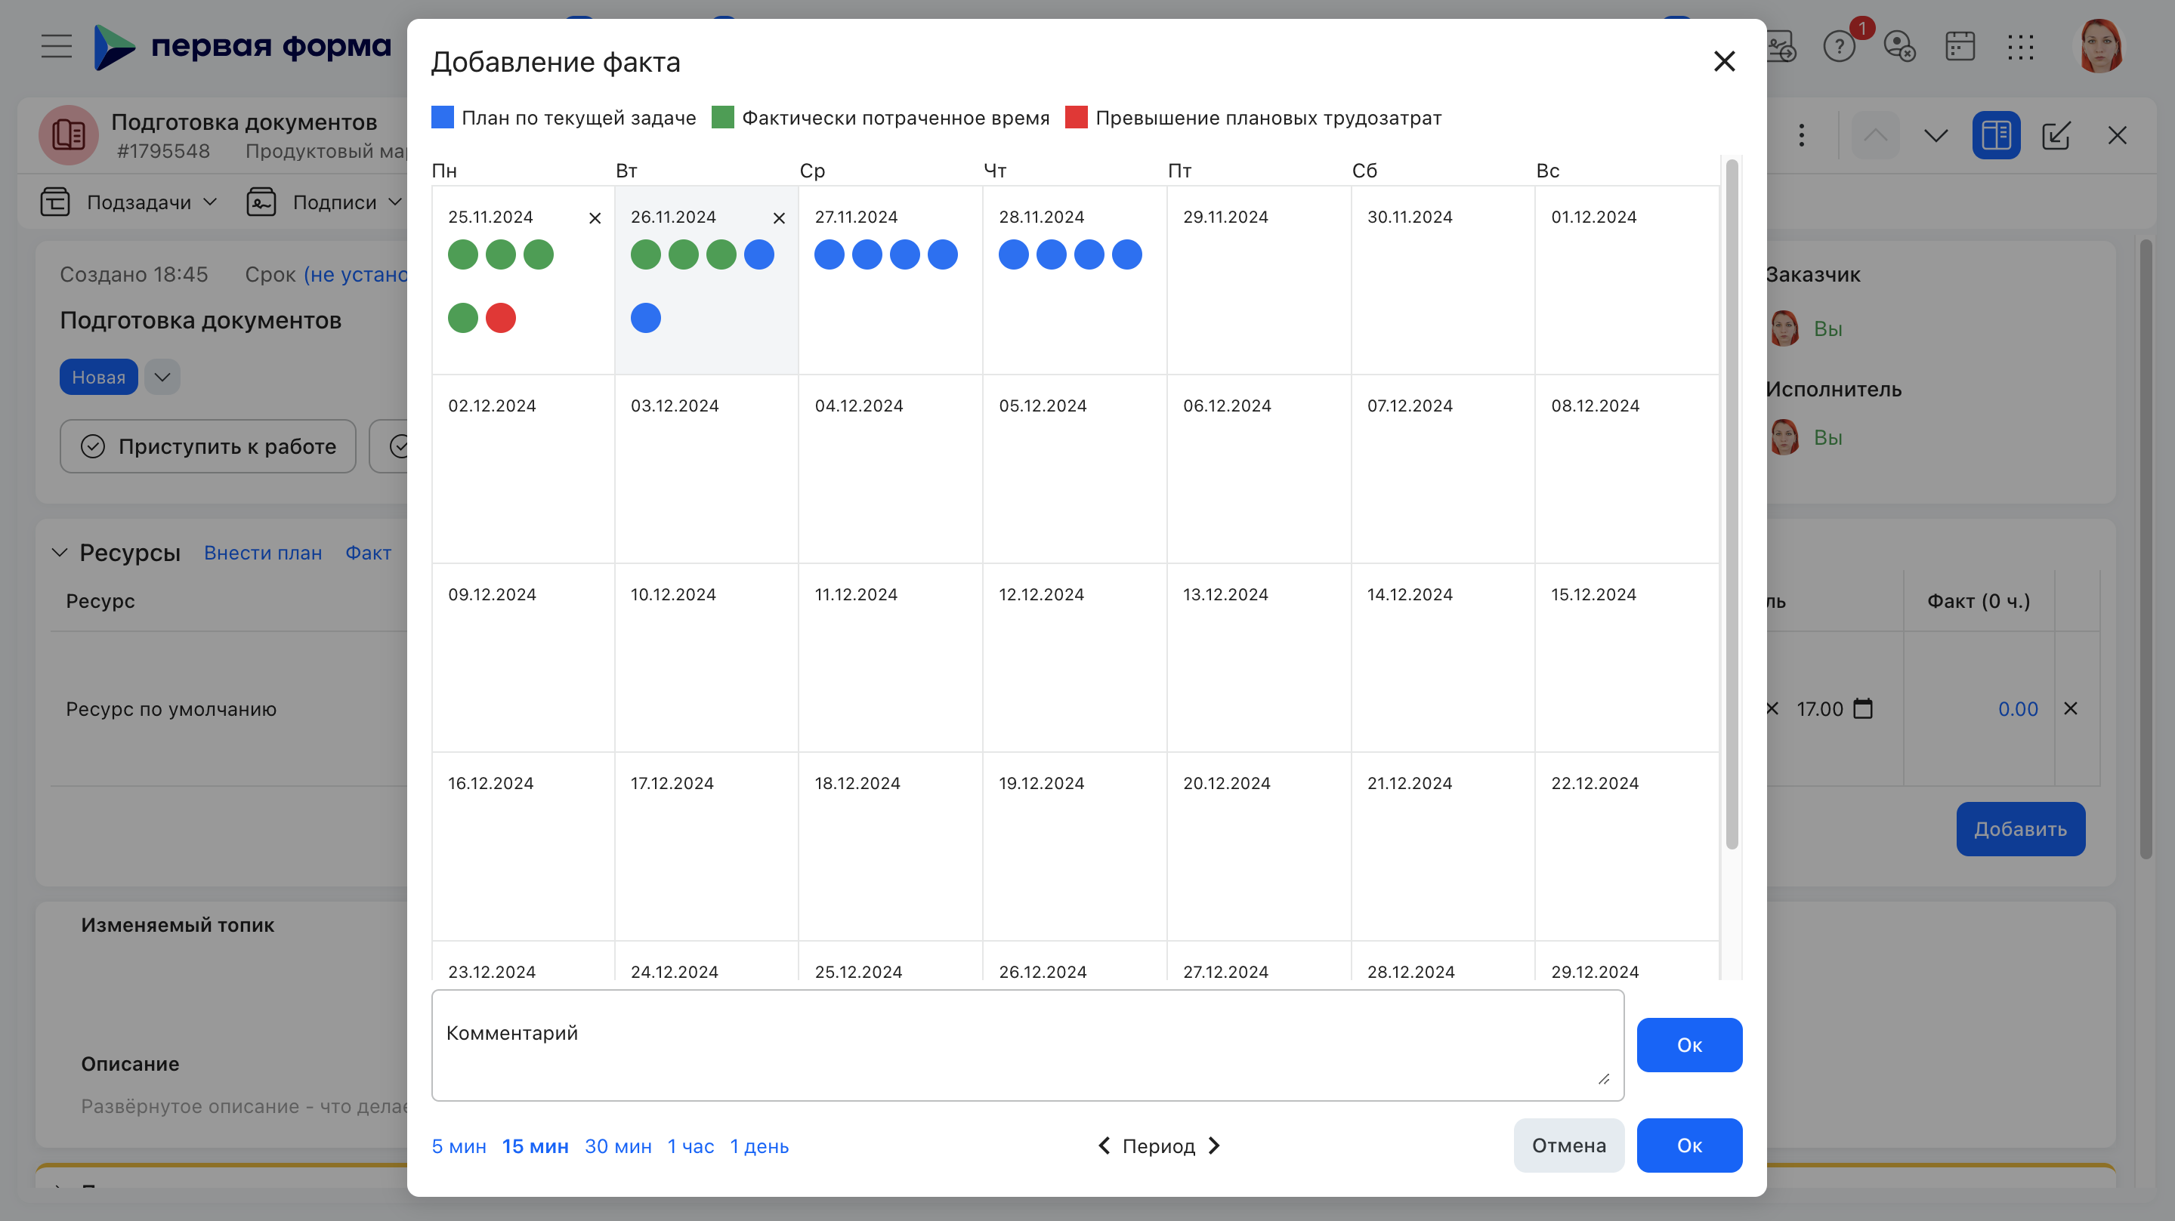Toggle the side panel layout icon

point(1996,135)
